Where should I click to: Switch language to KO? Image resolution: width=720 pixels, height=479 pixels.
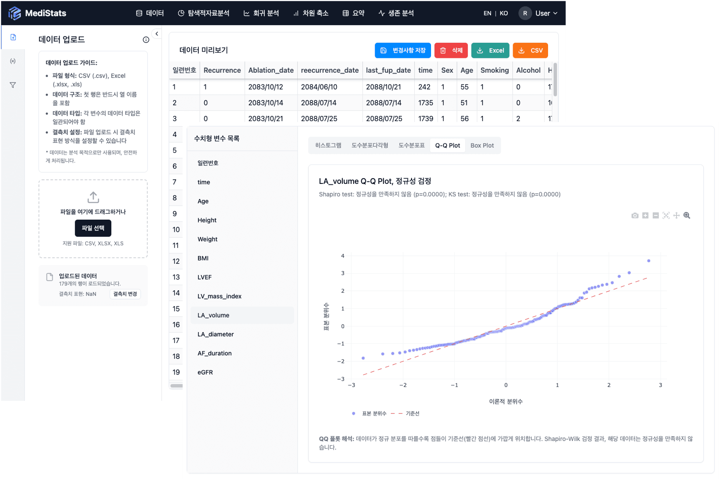point(504,13)
